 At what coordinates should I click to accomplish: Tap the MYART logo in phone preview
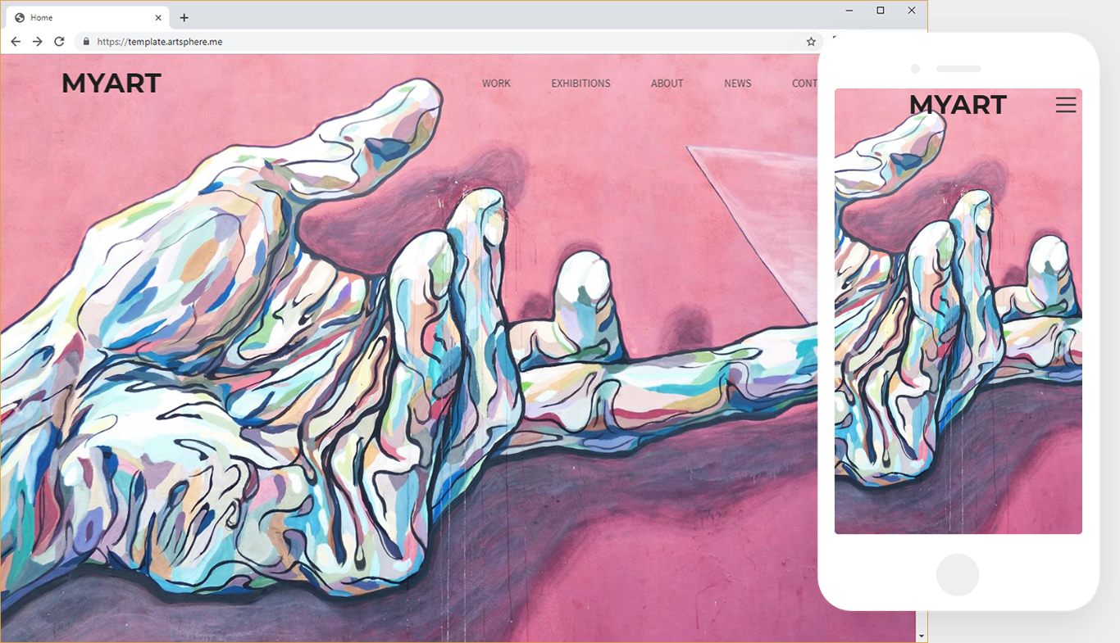[957, 105]
